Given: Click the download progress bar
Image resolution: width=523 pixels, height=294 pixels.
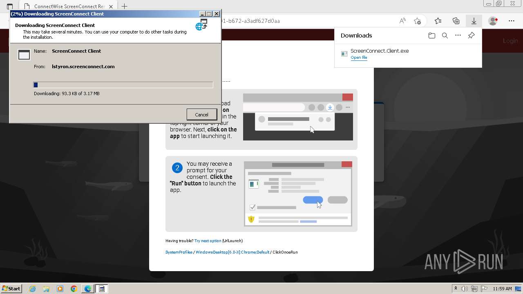Looking at the screenshot, I should 123,85.
